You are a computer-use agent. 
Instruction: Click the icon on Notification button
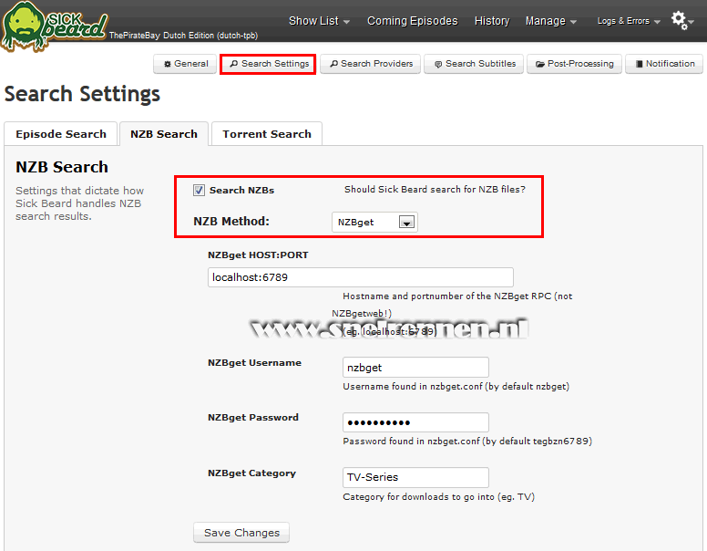tap(639, 64)
